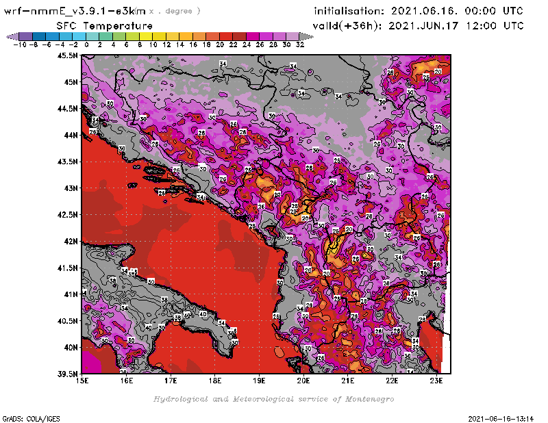Select the 'GrADS: COLA/IGES' footer text
The image size is (548, 423).
click(32, 419)
